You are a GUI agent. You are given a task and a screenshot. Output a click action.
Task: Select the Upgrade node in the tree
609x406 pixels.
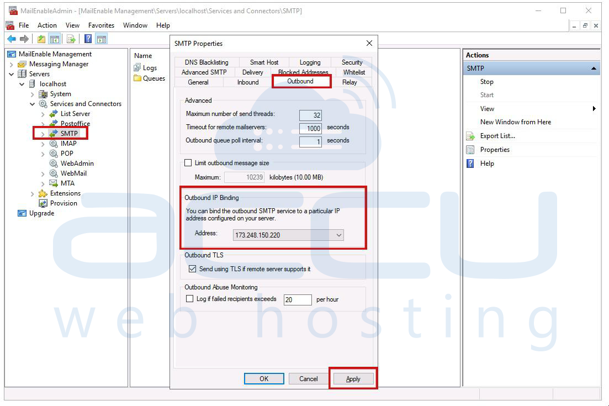pyautogui.click(x=41, y=213)
